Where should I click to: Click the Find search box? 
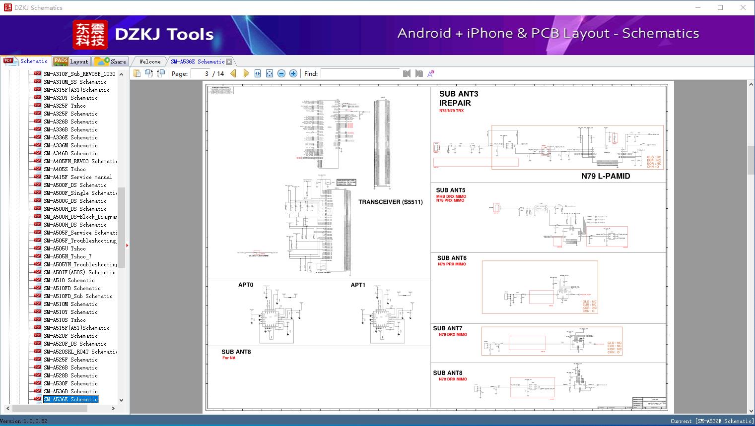pyautogui.click(x=360, y=73)
